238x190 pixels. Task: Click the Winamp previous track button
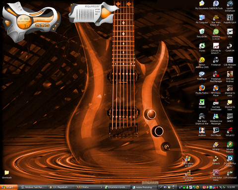click(38, 25)
